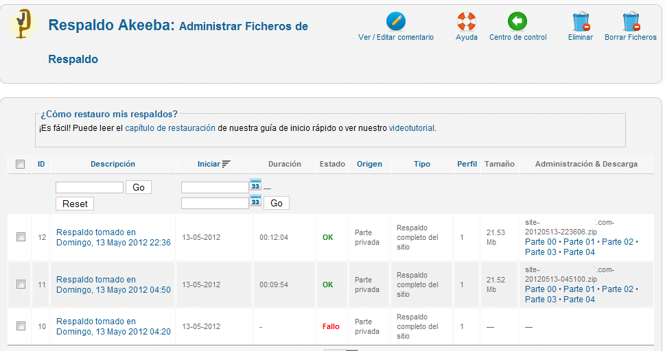Open backup description Domingo, 13 Mayo 2012 04:20
Viewport: 665px width, 351px height.
[114, 326]
